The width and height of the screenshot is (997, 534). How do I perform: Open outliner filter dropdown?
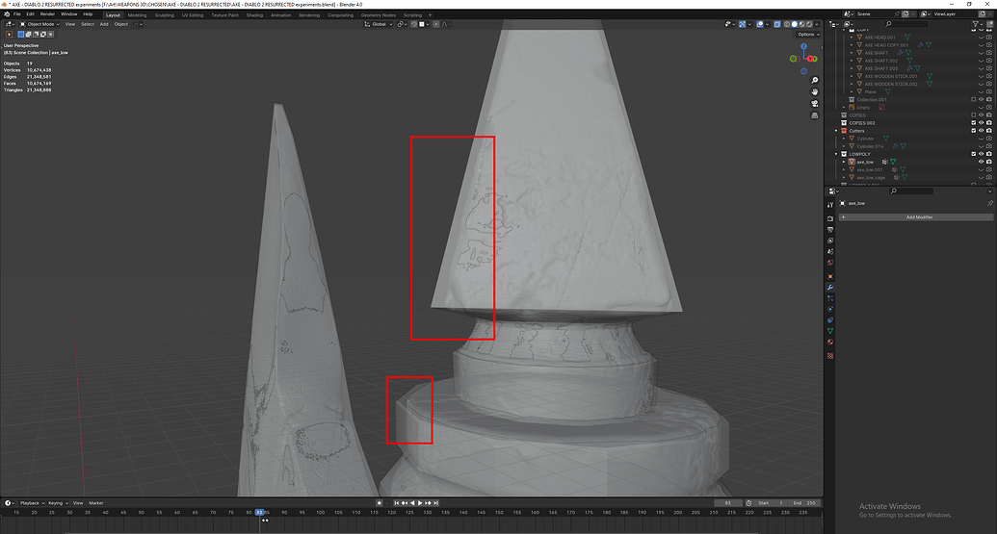coord(977,24)
